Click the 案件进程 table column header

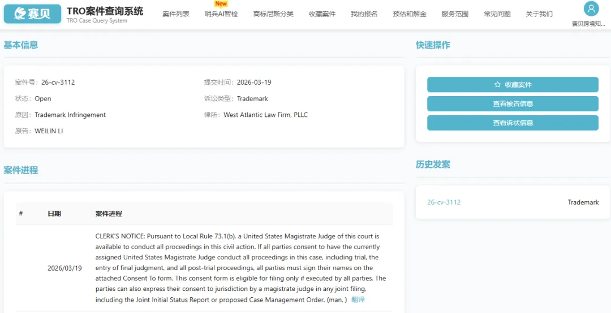(109, 214)
